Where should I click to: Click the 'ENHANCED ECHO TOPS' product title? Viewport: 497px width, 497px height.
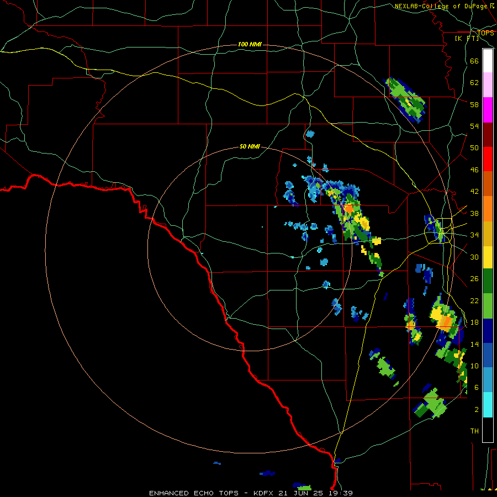coord(194,493)
